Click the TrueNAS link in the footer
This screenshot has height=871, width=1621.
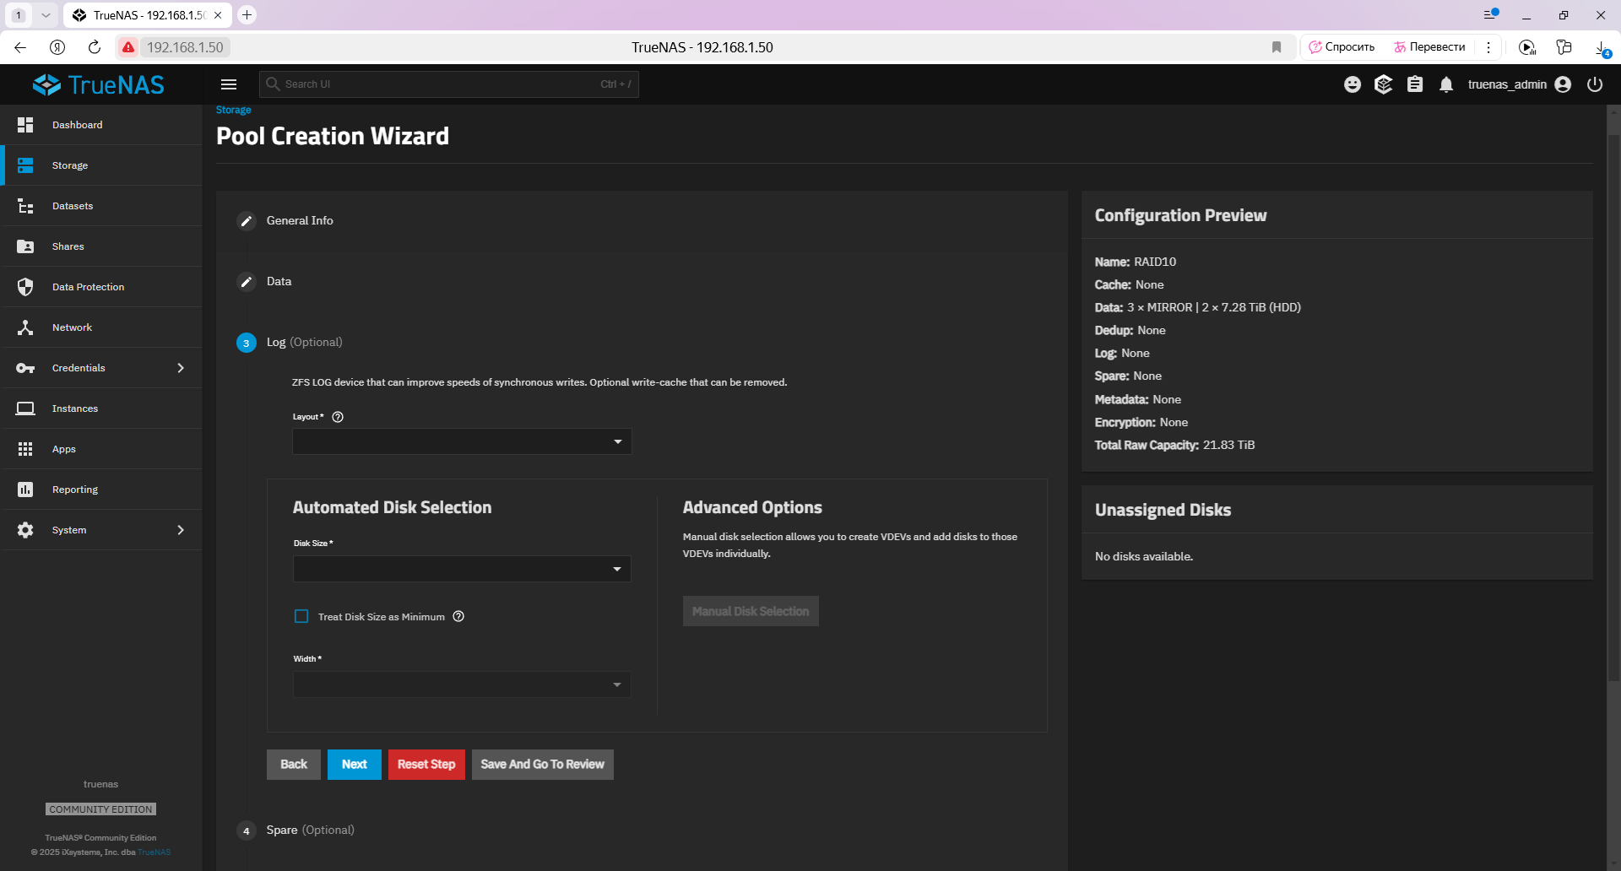coord(155,852)
